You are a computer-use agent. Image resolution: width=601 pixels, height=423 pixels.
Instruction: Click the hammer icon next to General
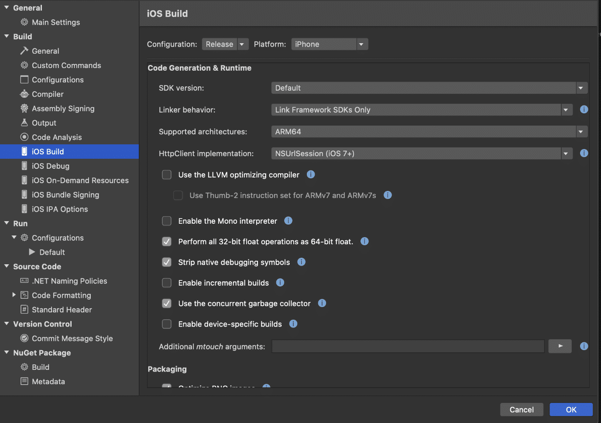pos(24,51)
